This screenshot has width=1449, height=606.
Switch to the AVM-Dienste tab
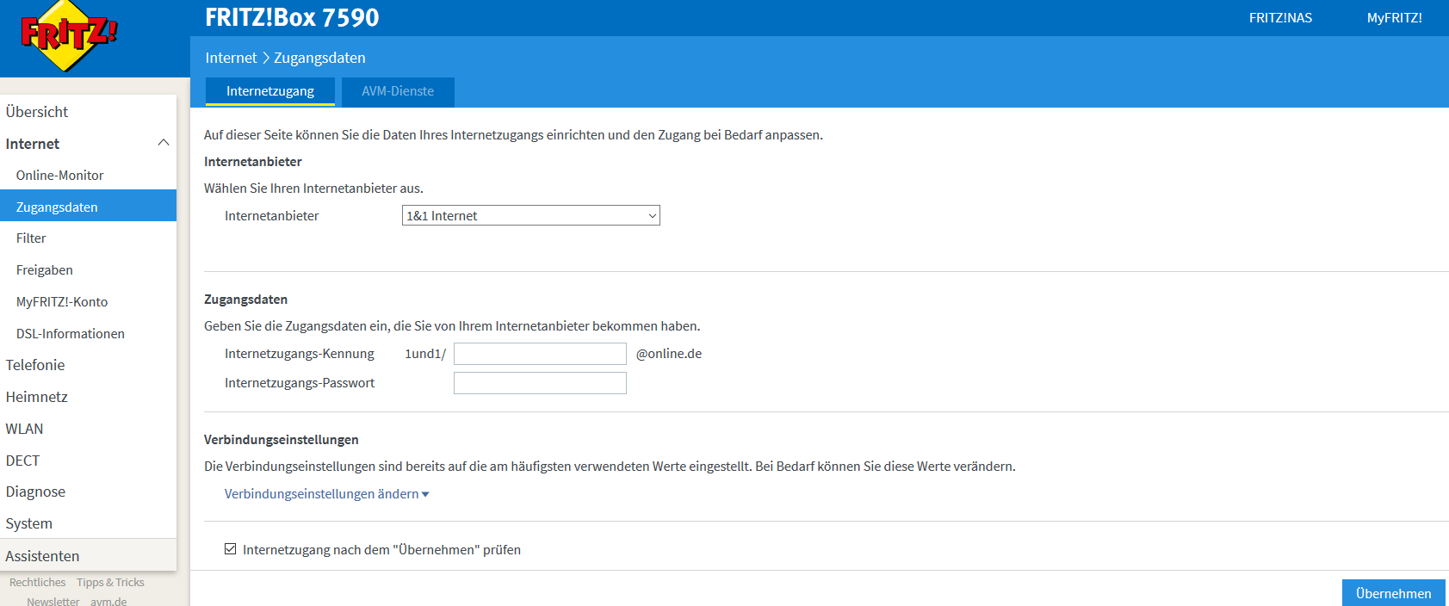[398, 91]
